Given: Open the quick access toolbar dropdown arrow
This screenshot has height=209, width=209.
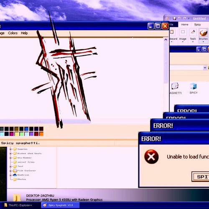Looking at the screenshot, I should point(189,18).
